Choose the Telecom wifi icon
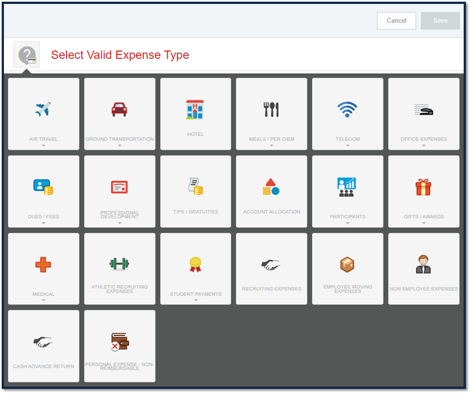 click(347, 109)
